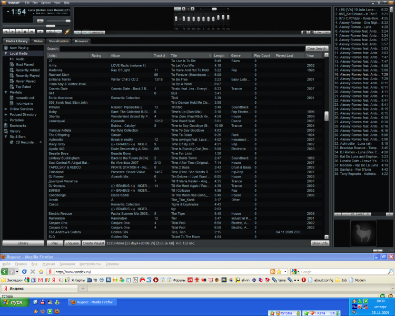Expand the Podcast Directory tree node
Image resolution: width=395 pixels, height=316 pixels.
tap(6, 114)
